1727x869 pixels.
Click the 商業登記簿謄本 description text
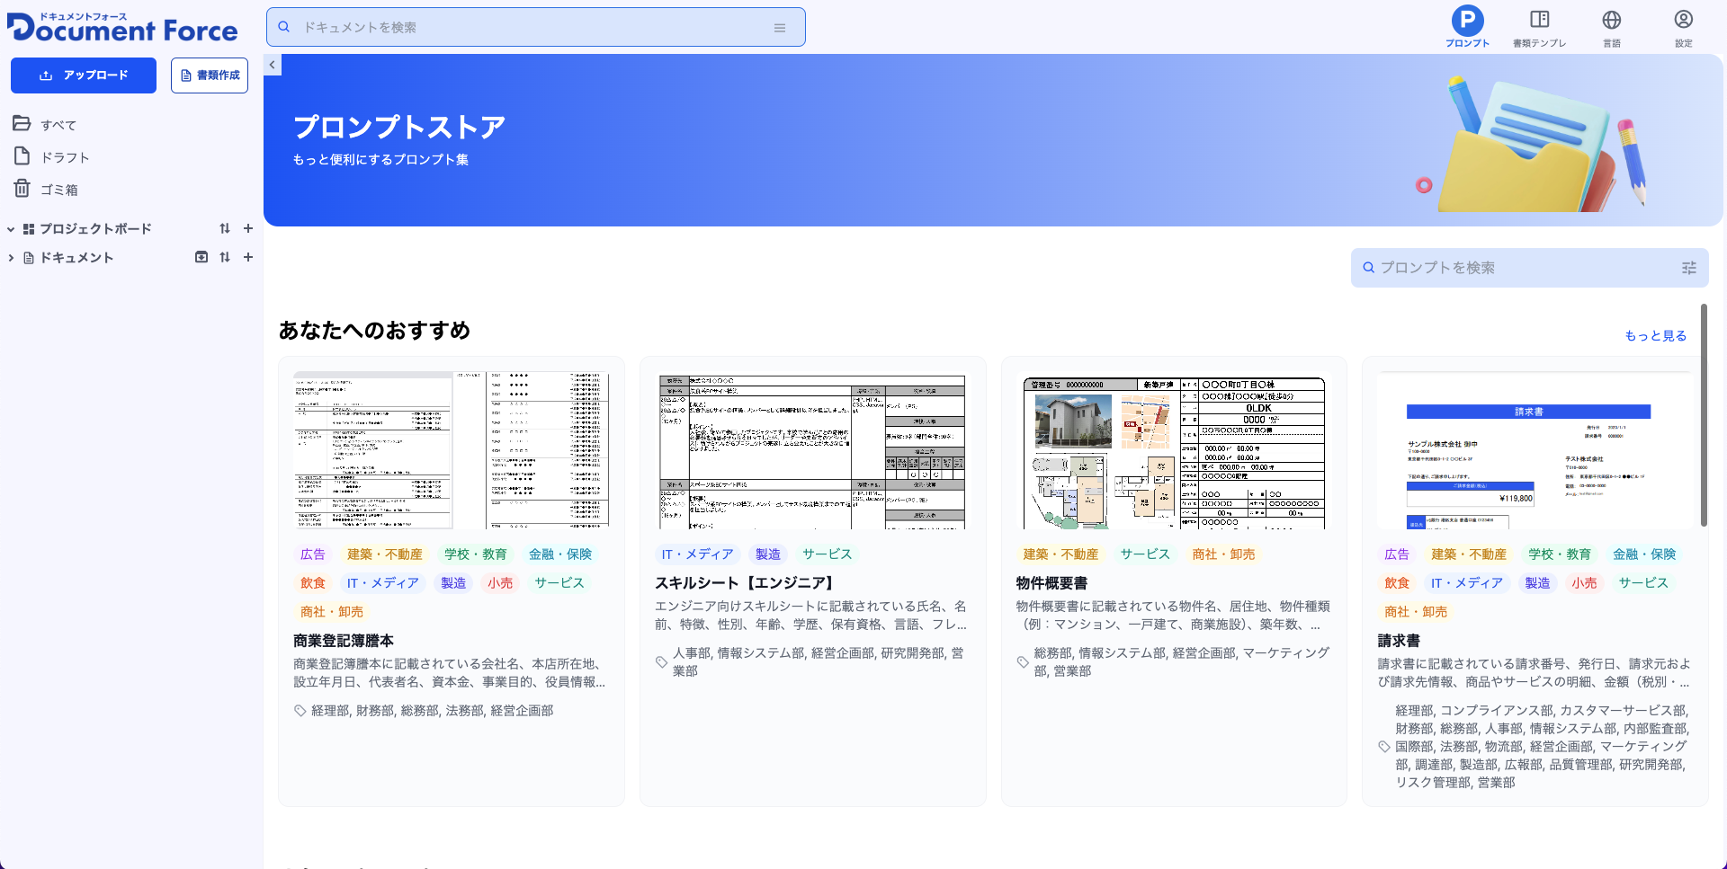(450, 673)
